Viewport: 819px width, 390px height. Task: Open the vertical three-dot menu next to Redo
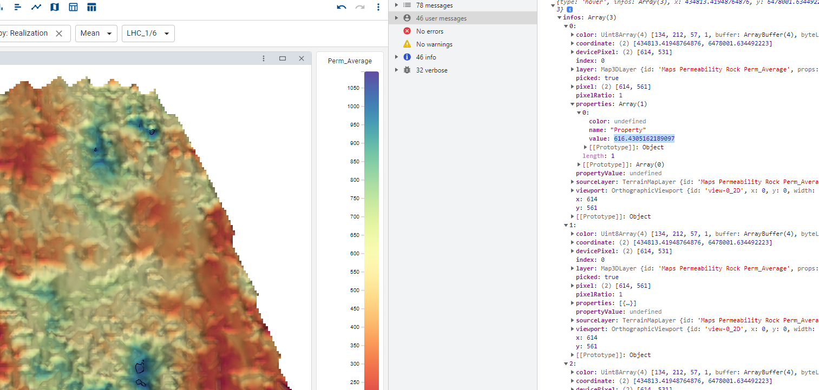pos(378,7)
